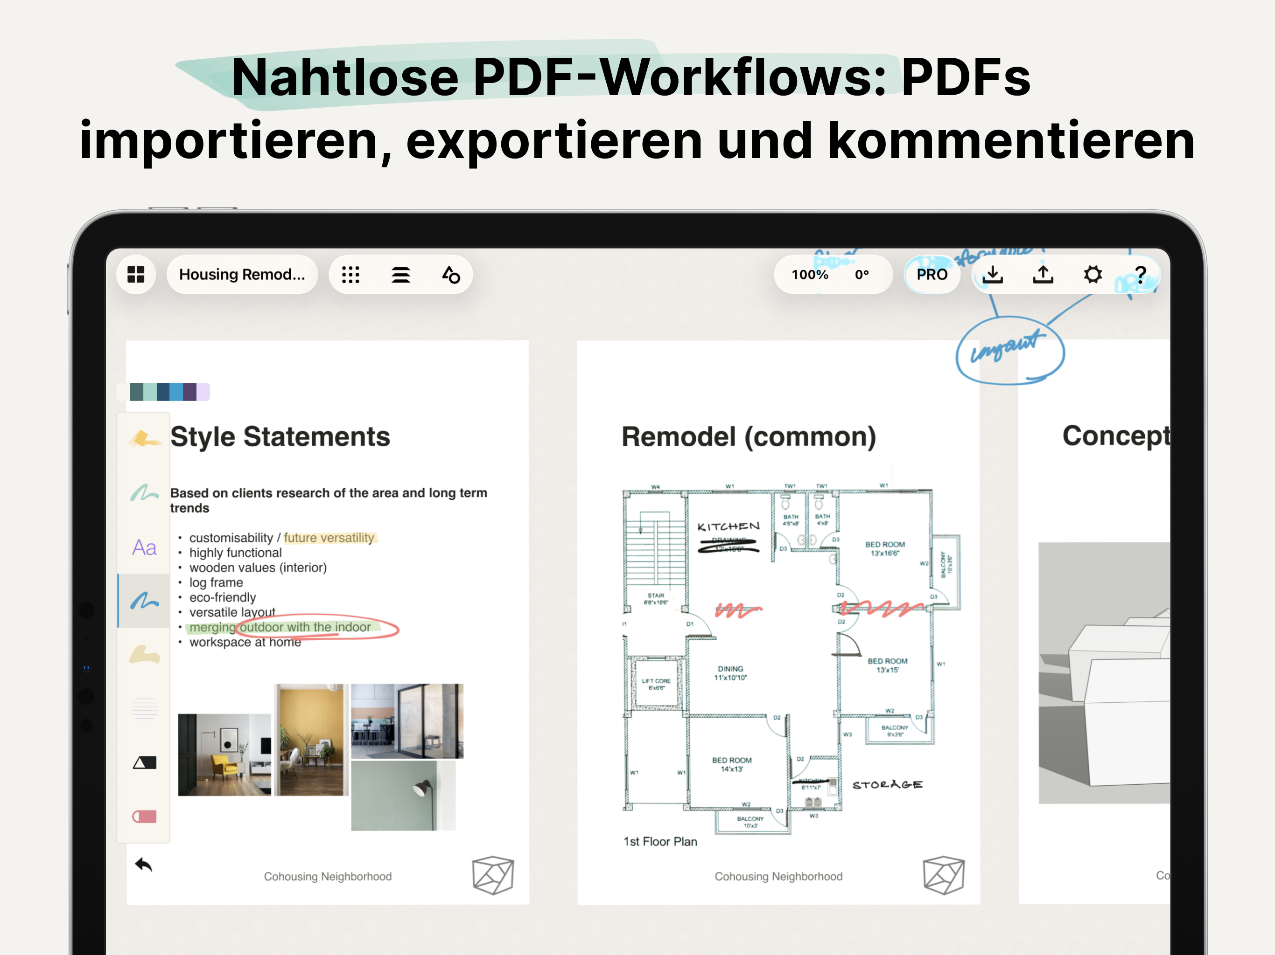Screen dimensions: 1275x955
Task: Pick the mint green palette swatch
Action: click(x=150, y=392)
